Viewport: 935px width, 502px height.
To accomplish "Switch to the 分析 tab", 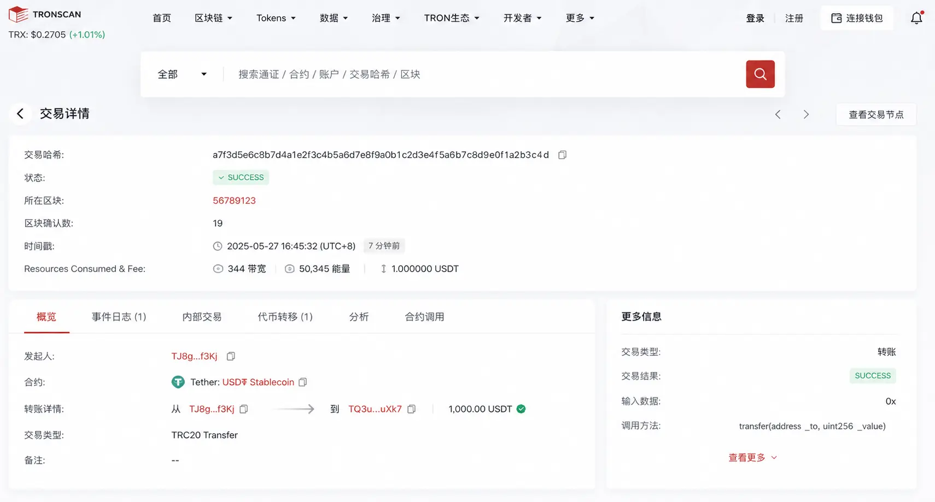I will [359, 317].
